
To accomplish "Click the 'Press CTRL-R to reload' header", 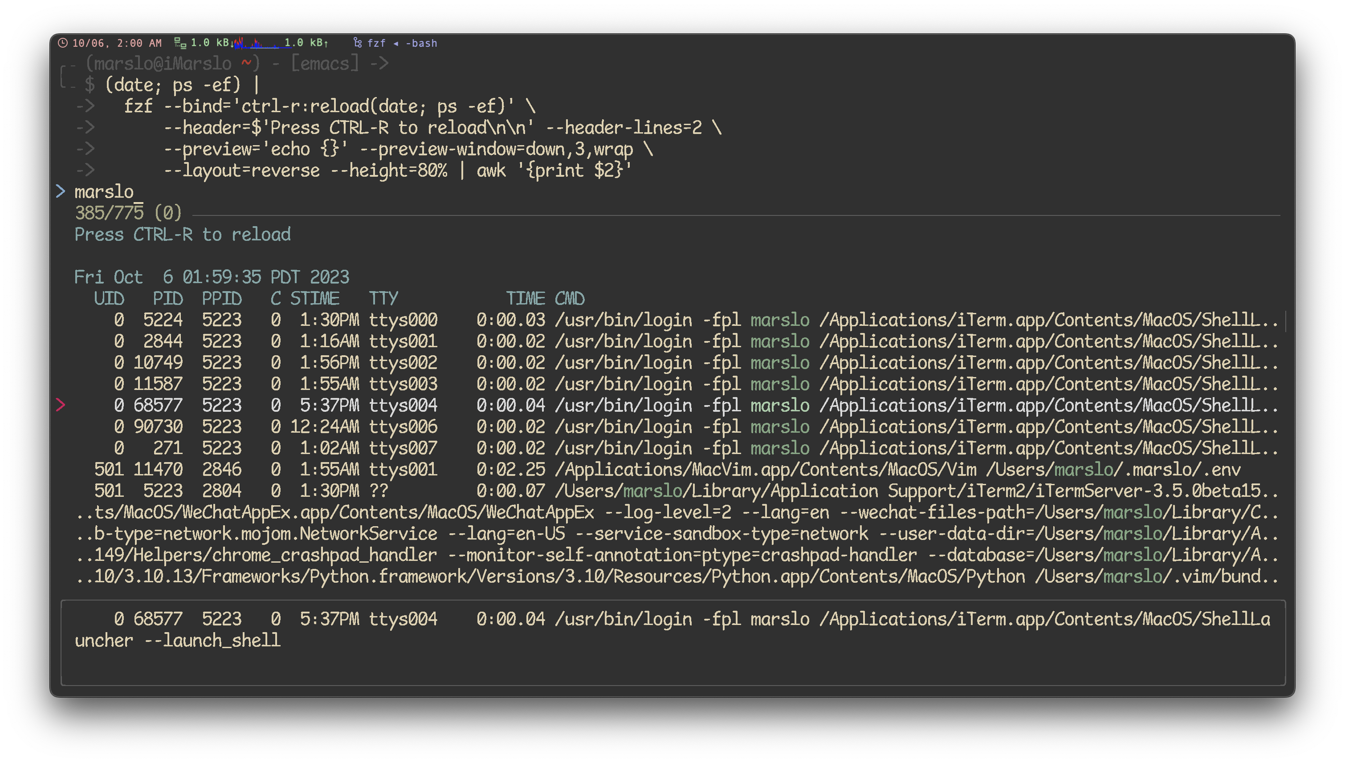I will point(183,234).
